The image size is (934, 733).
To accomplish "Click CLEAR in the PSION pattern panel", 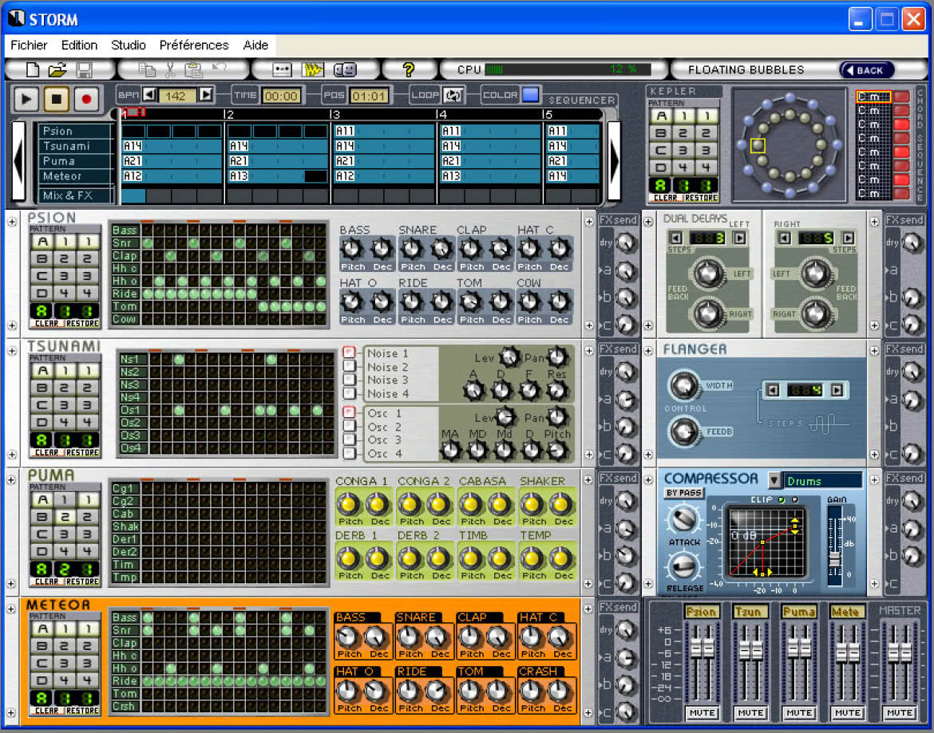I will tap(46, 324).
